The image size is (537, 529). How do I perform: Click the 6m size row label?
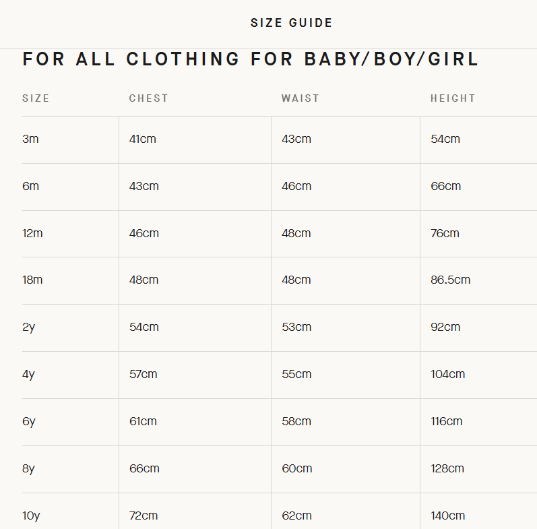(x=31, y=186)
